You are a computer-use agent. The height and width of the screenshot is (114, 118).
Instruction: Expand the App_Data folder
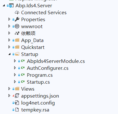[9, 40]
